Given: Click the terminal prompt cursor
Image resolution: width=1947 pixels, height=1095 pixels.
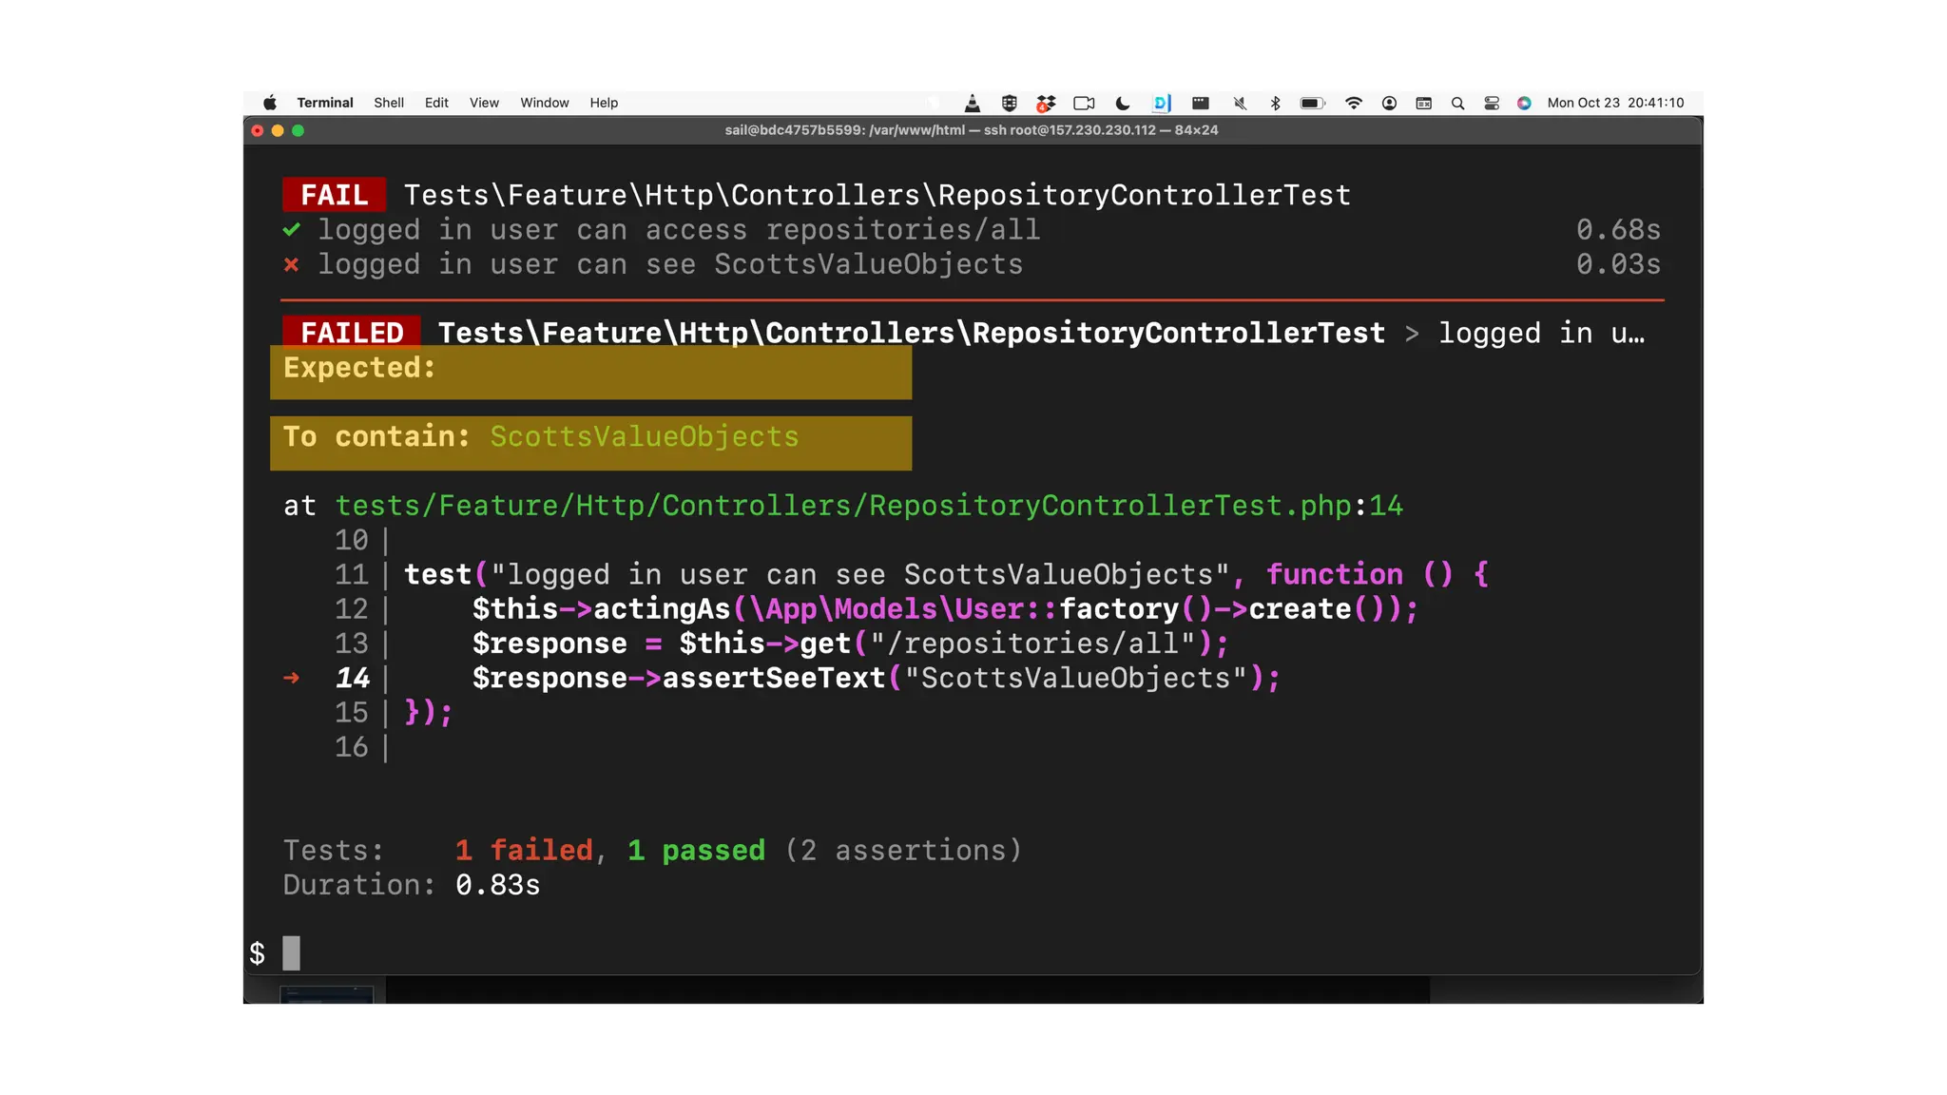Looking at the screenshot, I should 291,952.
